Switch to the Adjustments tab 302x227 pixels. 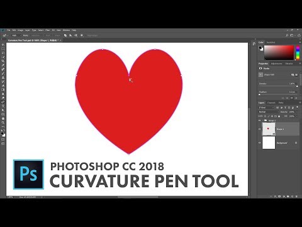coord(276,64)
